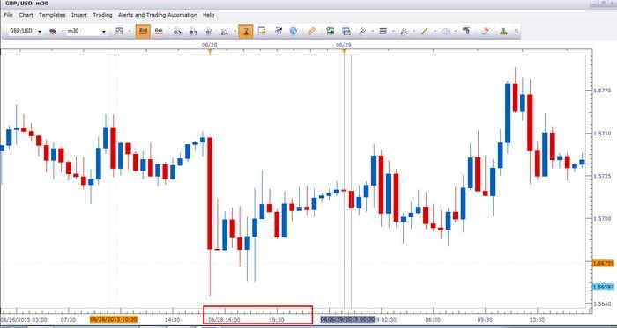Open the File menu
This screenshot has width=617, height=328.
[x=8, y=15]
